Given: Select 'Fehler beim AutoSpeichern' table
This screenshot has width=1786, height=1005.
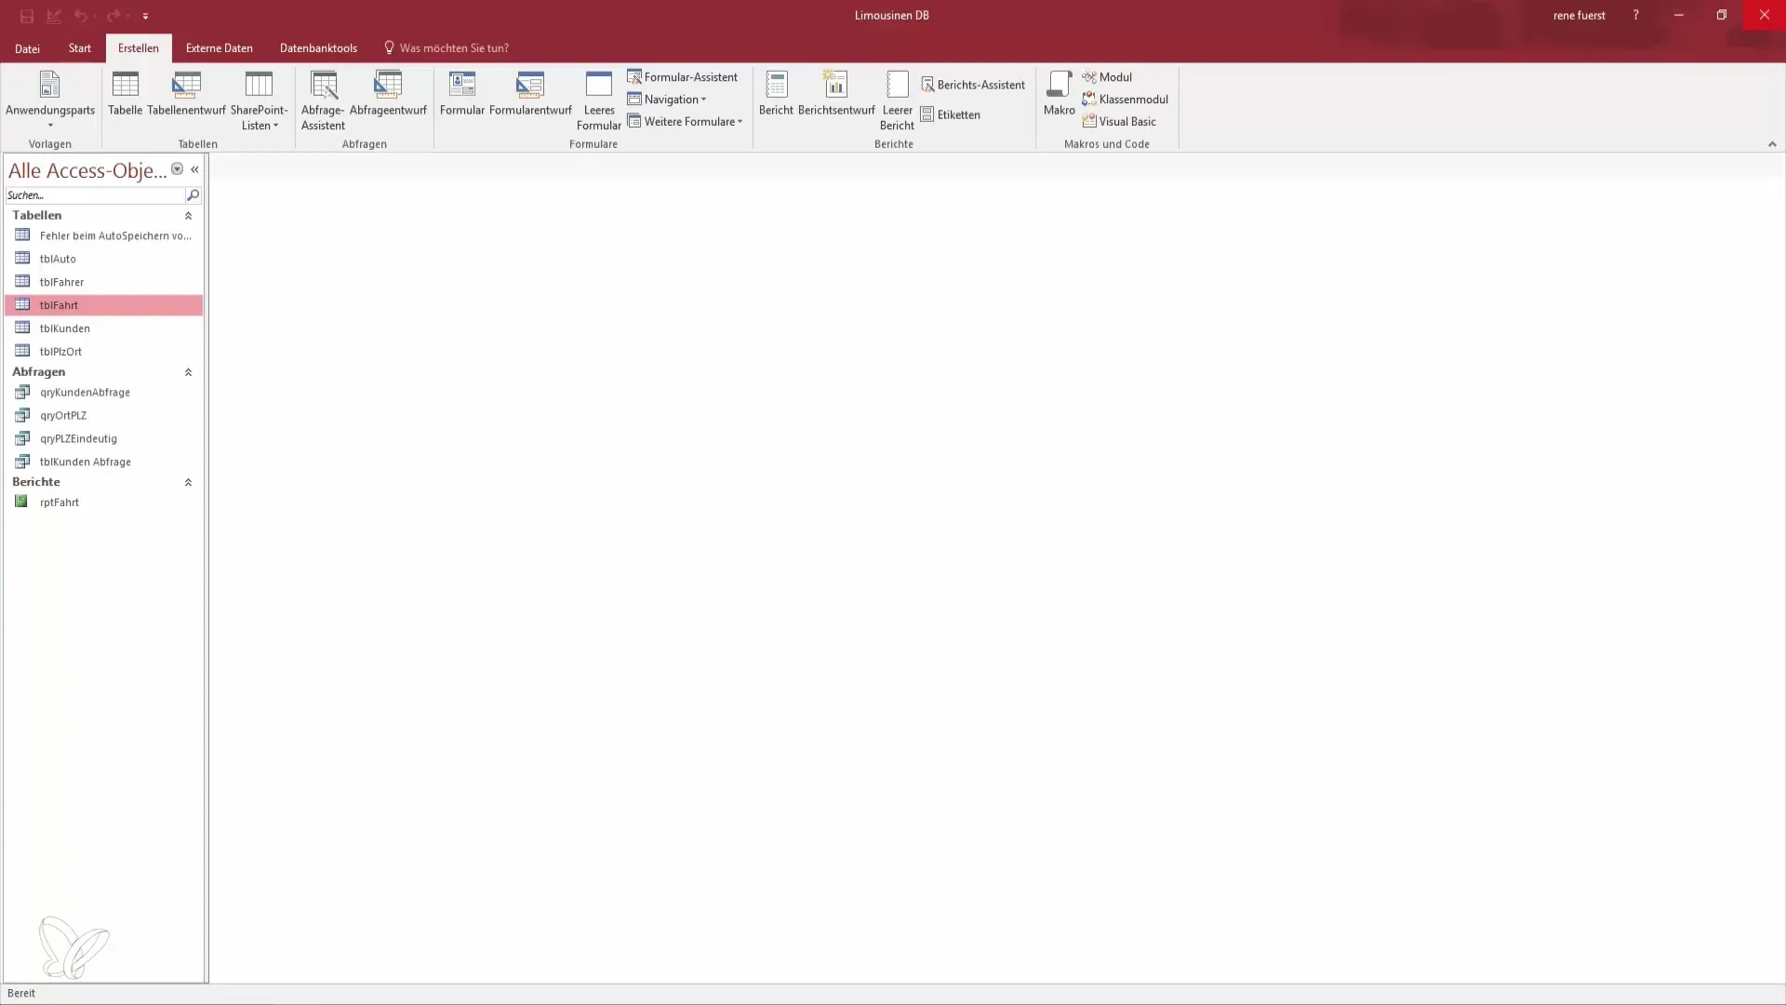Looking at the screenshot, I should pos(103,235).
